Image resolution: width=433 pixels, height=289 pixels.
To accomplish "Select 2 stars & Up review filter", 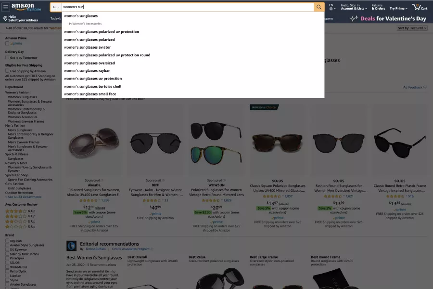I will pyautogui.click(x=20, y=221).
